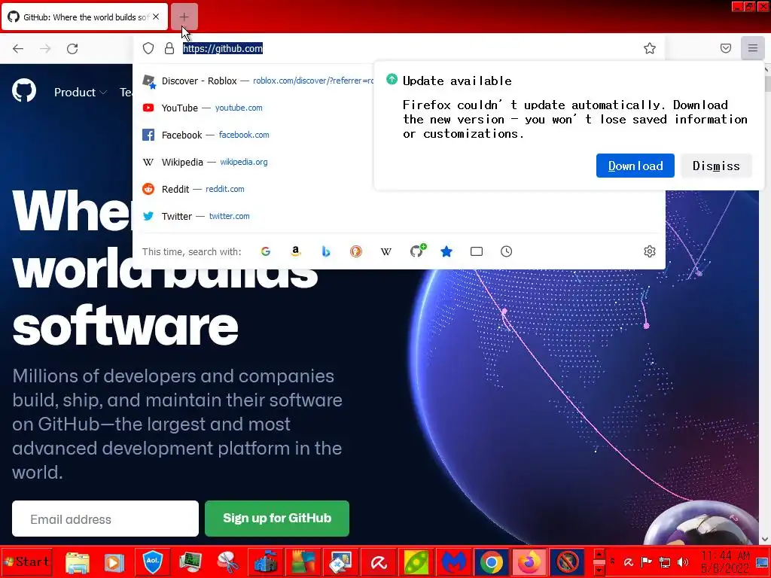Open the Firefox application menu
The image size is (771, 578).
click(753, 48)
